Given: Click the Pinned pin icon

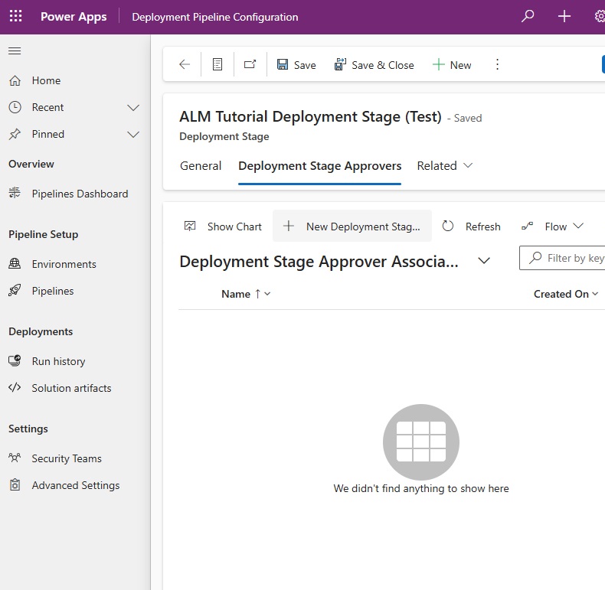Looking at the screenshot, I should click(x=15, y=134).
